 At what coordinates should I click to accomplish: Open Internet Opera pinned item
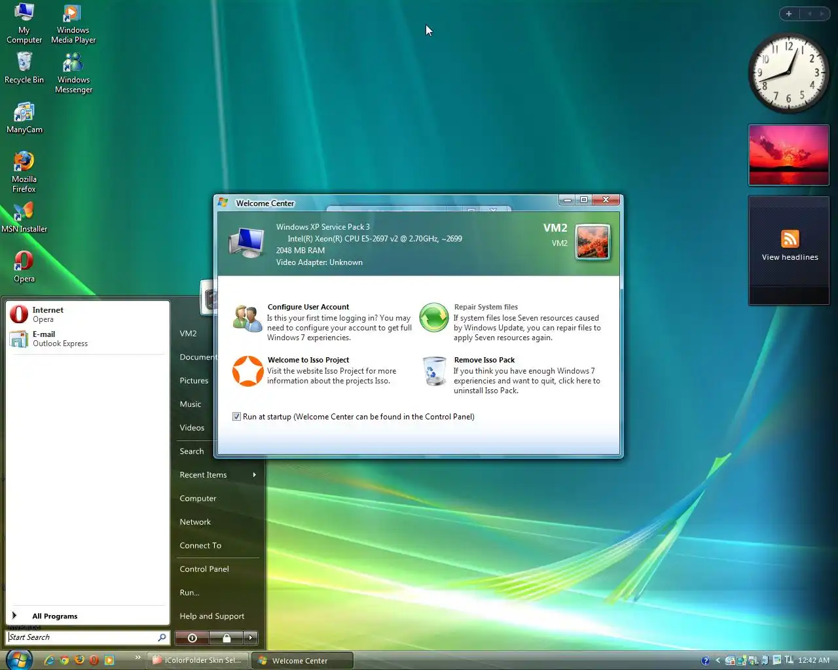[x=87, y=315]
